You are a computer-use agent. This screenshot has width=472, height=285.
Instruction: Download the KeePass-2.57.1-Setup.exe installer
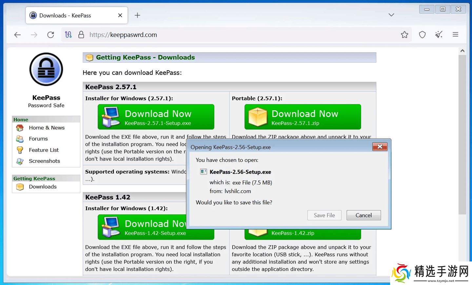point(156,117)
